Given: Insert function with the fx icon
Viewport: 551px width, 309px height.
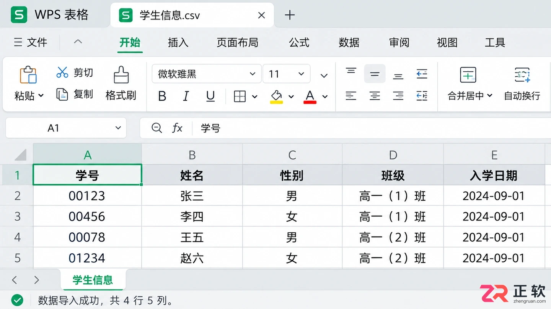Looking at the screenshot, I should pyautogui.click(x=177, y=128).
